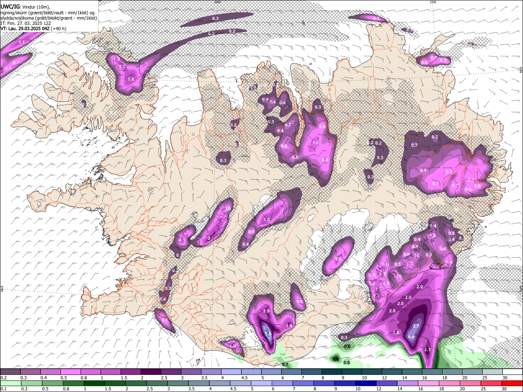Click the 1.5 value in the central highlands band
523x392 pixels.
267,220
